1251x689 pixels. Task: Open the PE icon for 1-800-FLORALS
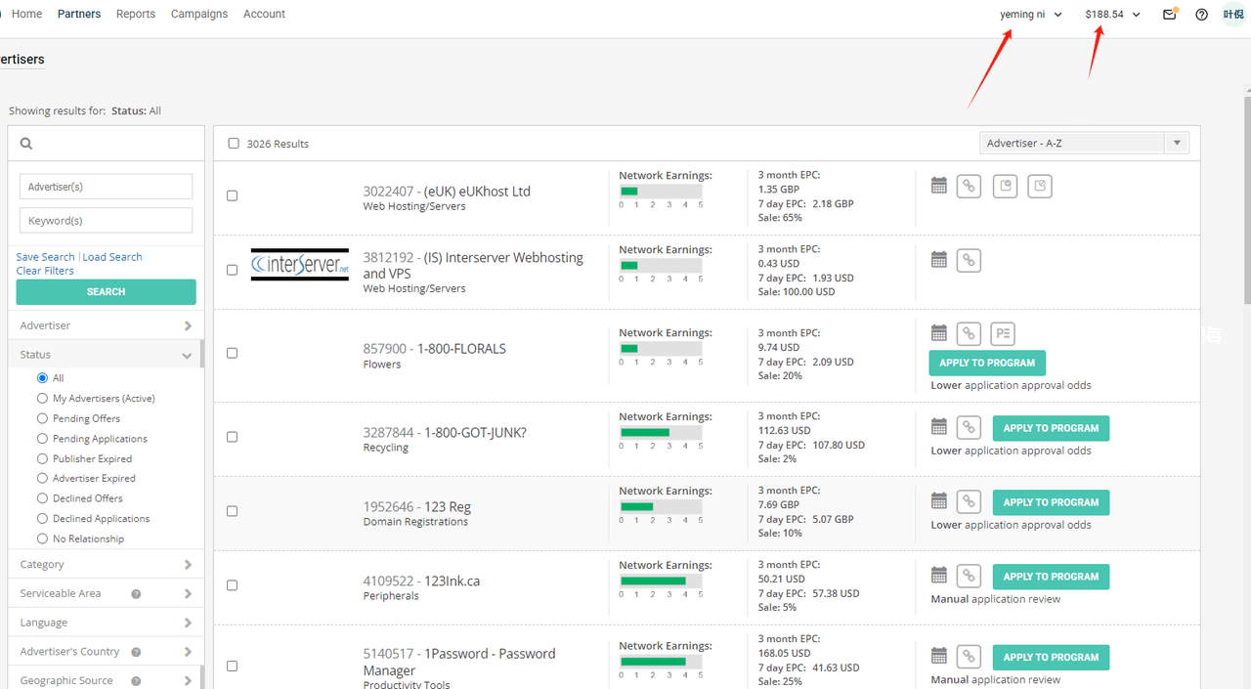click(x=1003, y=333)
